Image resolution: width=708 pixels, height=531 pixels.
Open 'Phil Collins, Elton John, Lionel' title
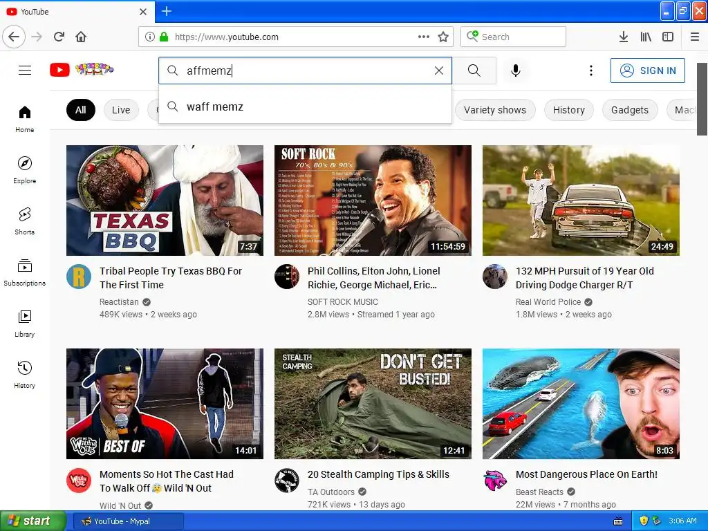[374, 278]
